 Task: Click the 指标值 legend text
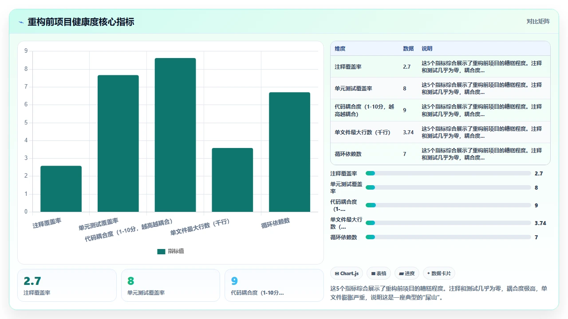coord(176,251)
